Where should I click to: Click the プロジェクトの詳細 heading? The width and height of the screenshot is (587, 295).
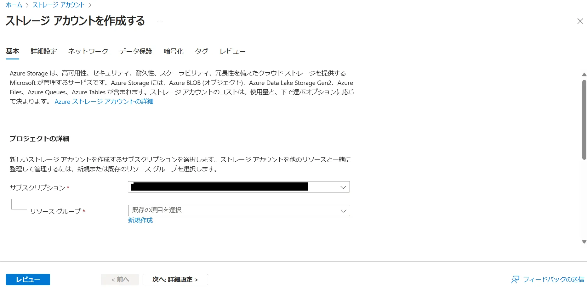point(39,139)
